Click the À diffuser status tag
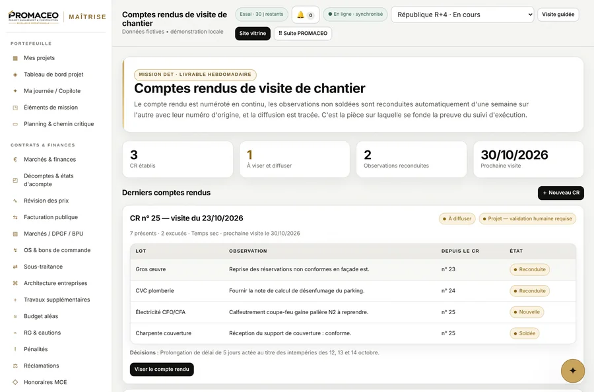 click(457, 218)
